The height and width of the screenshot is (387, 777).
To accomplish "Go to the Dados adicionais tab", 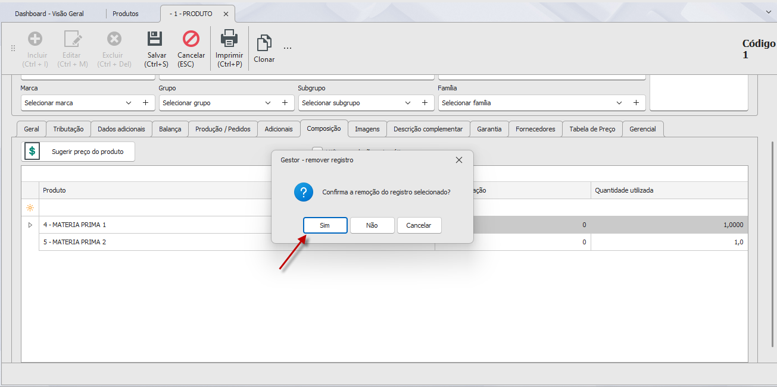I will (x=121, y=129).
